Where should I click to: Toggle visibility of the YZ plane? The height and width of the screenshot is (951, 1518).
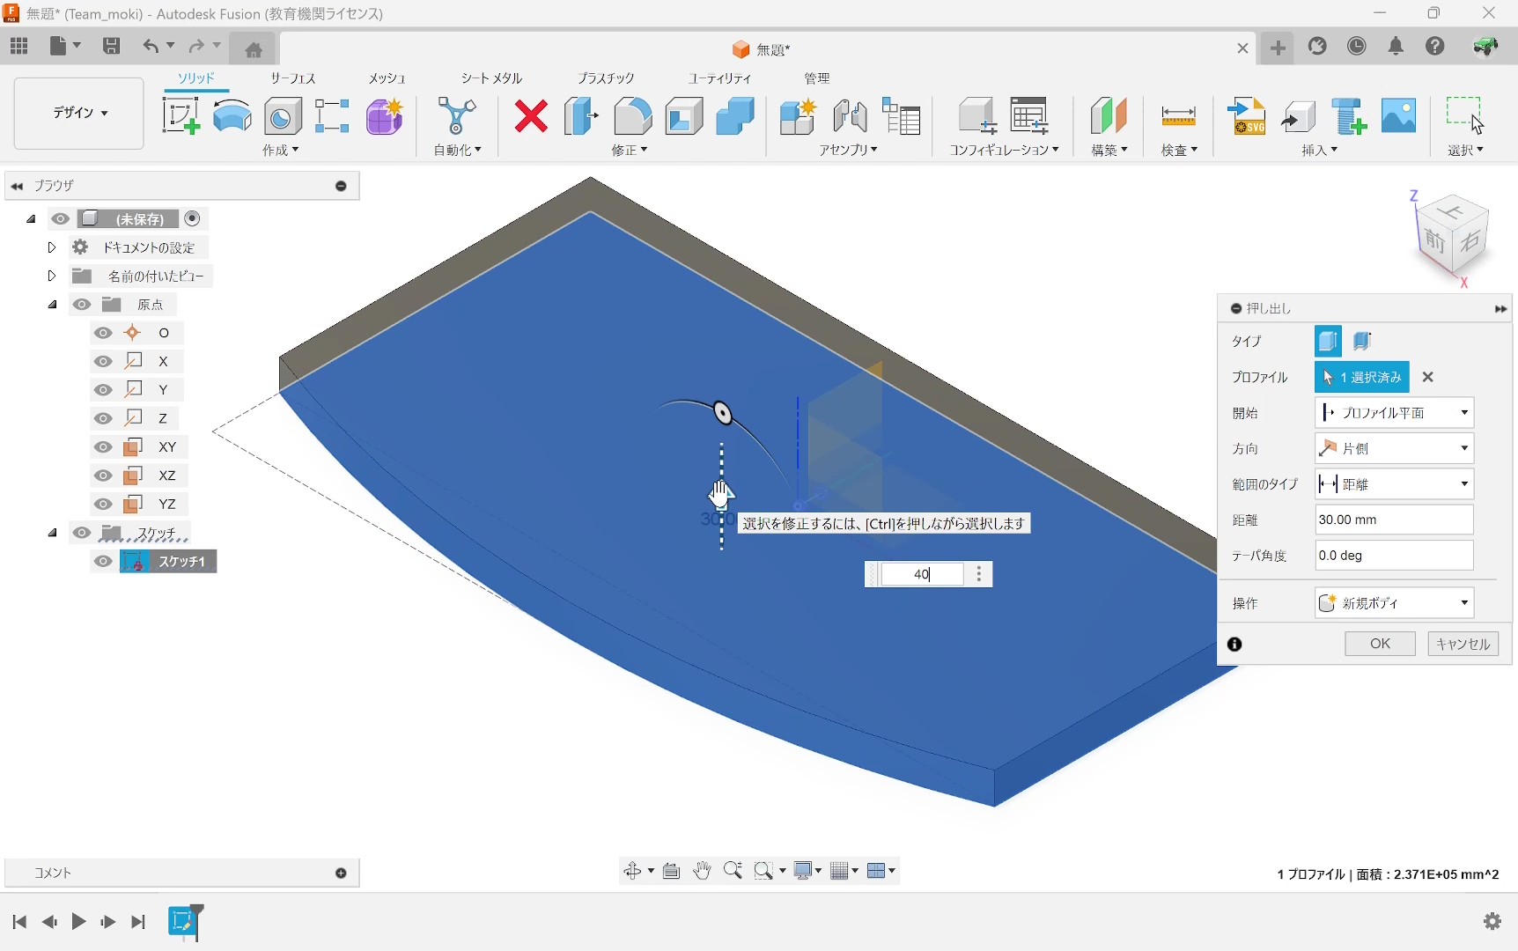tap(103, 505)
